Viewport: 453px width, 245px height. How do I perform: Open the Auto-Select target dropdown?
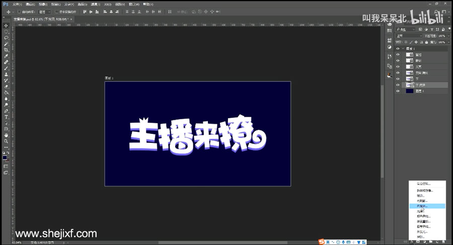tap(45, 12)
